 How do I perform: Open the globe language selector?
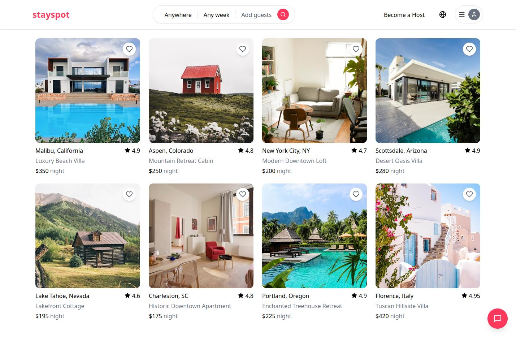tap(443, 14)
